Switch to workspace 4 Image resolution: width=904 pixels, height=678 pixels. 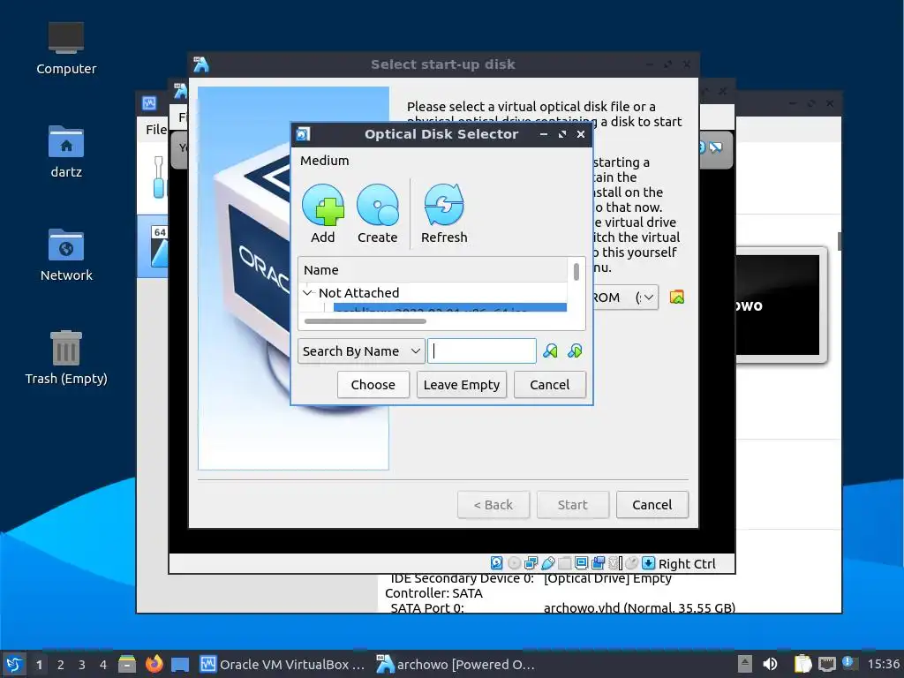tap(103, 665)
